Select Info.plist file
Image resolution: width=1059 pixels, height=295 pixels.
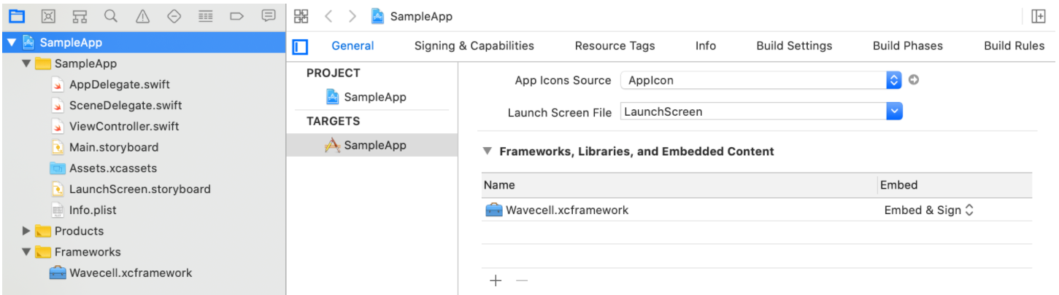pos(84,211)
